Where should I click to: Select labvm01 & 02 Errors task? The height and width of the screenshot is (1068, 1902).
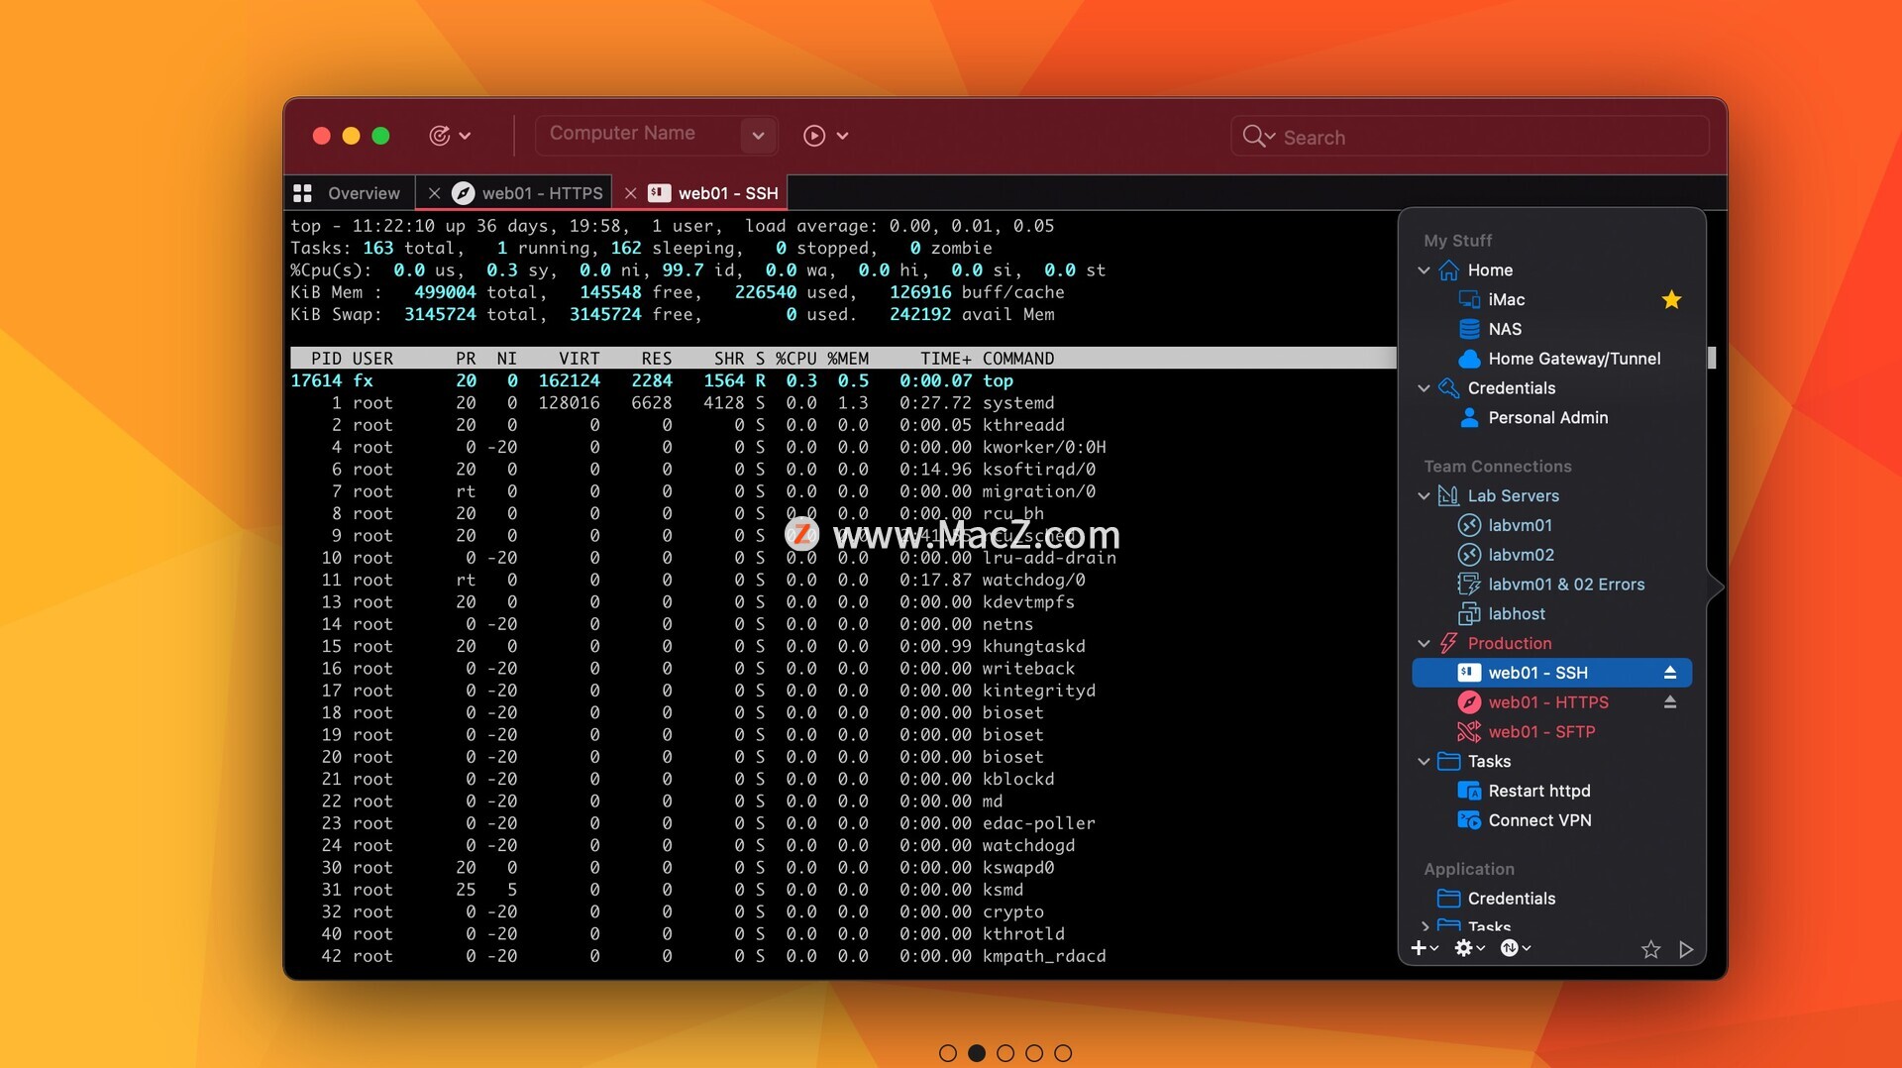(x=1551, y=585)
